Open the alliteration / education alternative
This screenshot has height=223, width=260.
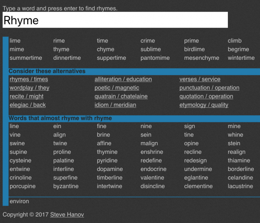click(123, 79)
